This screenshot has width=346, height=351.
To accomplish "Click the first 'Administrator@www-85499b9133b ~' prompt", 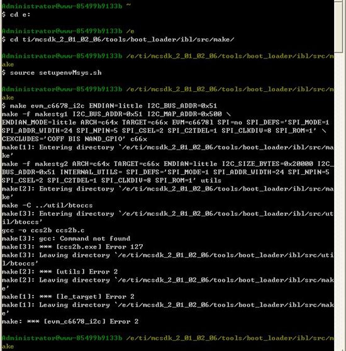I will point(66,6).
